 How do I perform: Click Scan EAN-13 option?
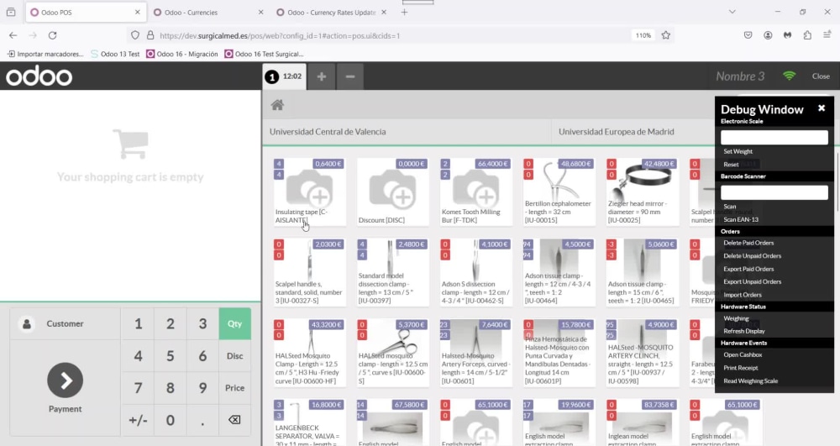click(x=741, y=219)
